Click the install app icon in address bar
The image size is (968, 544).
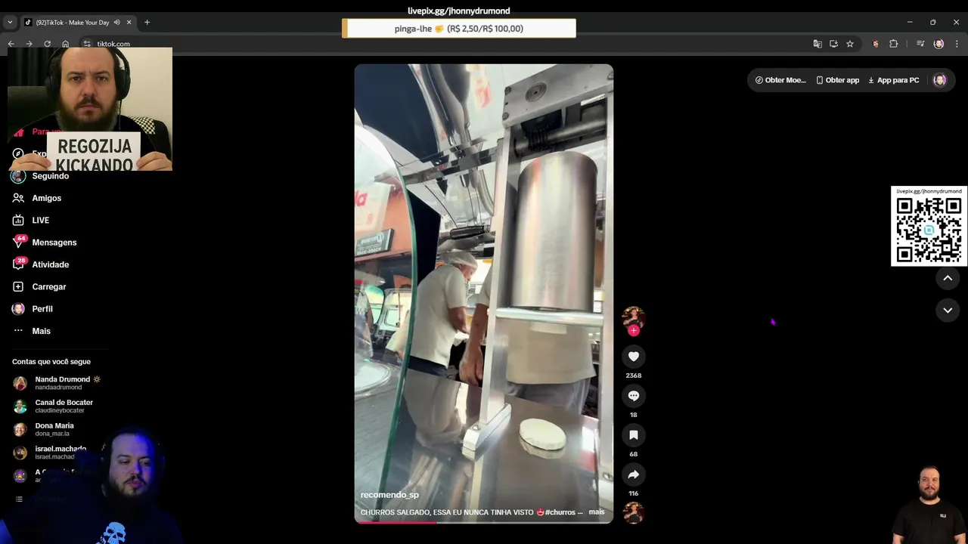point(833,44)
